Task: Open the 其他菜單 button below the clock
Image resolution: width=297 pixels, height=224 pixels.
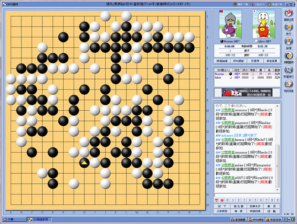Action: (271, 61)
